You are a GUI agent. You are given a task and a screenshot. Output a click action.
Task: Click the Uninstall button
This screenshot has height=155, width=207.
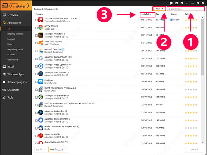coord(195,149)
